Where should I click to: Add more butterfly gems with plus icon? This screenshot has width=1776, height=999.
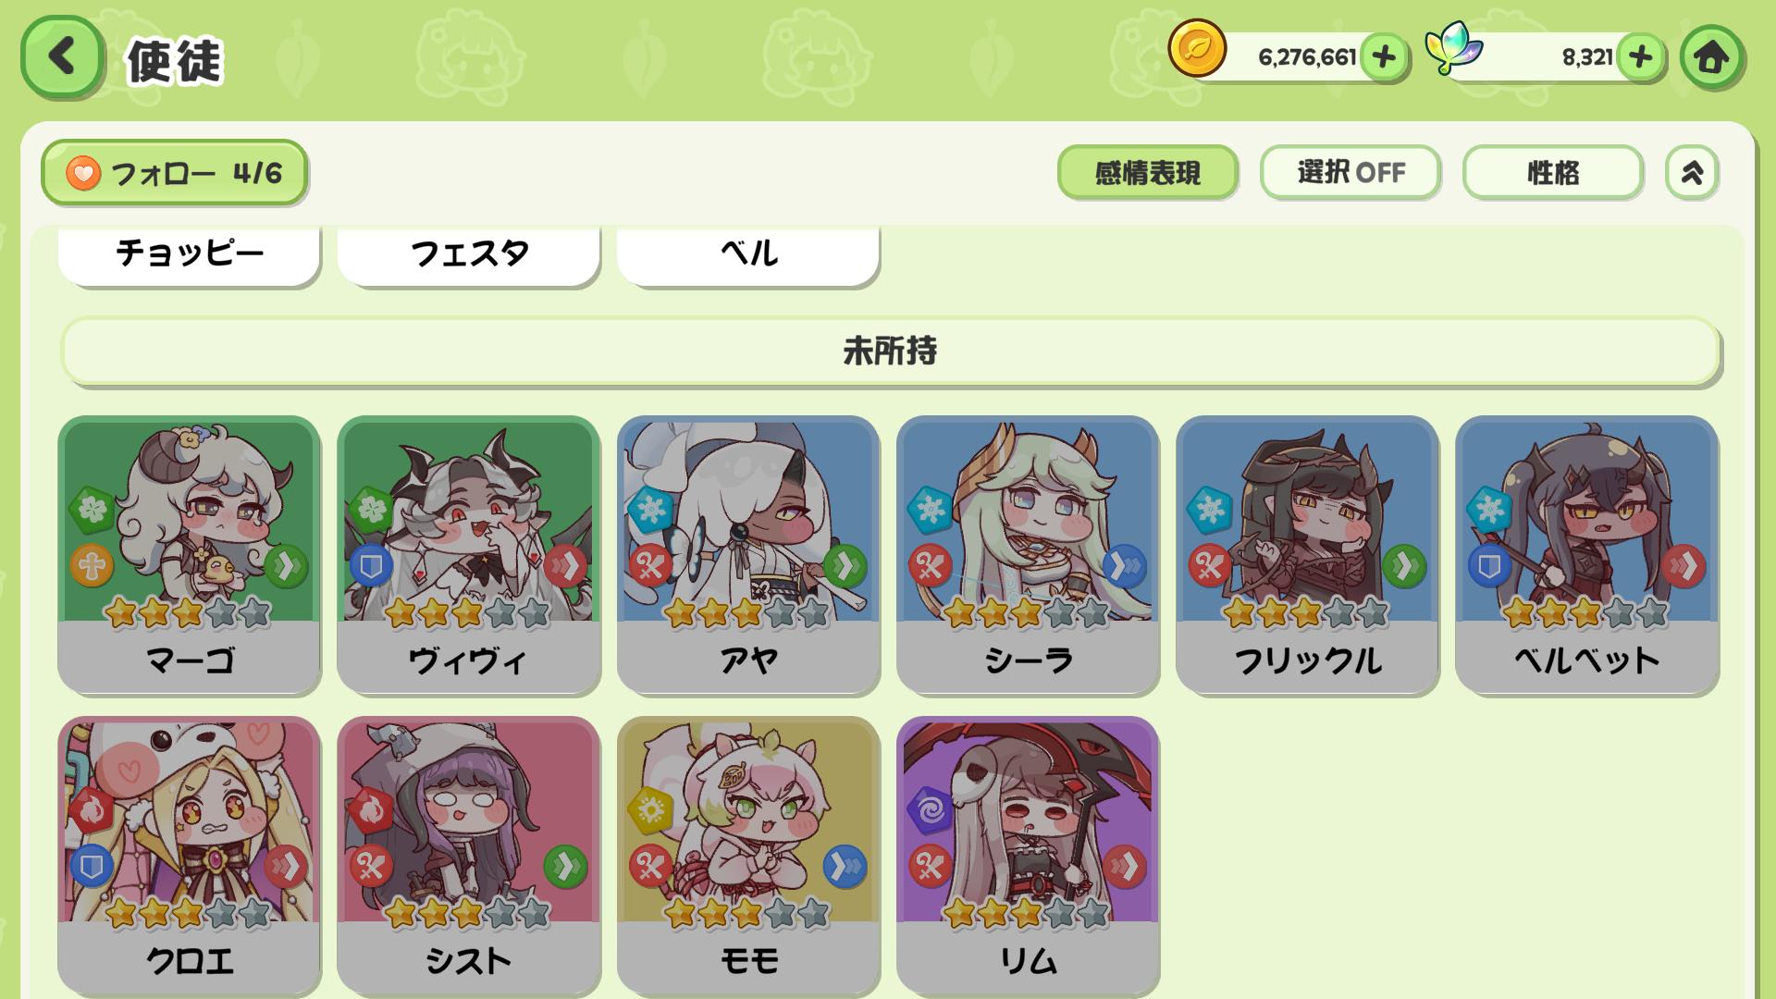click(1640, 57)
